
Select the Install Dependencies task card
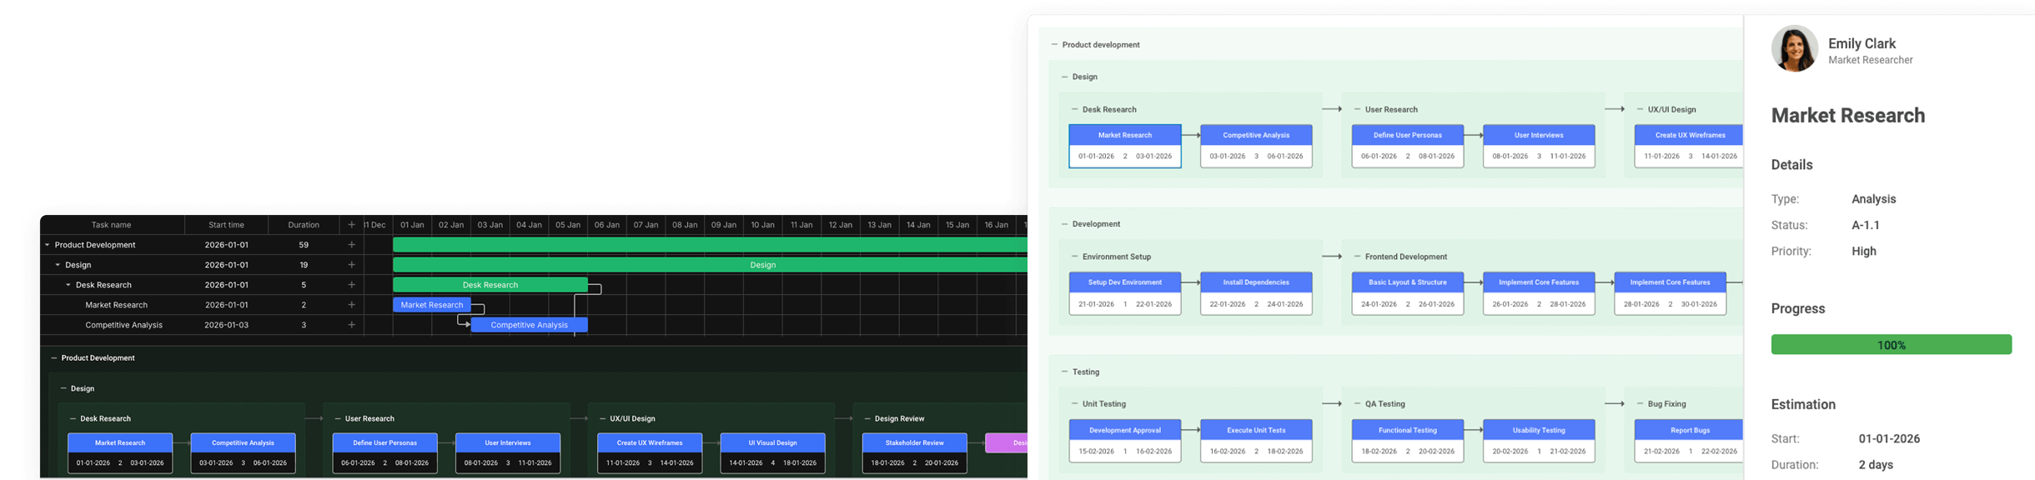pyautogui.click(x=1255, y=292)
